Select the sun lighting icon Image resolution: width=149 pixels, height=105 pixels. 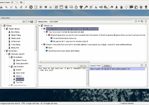41,7
